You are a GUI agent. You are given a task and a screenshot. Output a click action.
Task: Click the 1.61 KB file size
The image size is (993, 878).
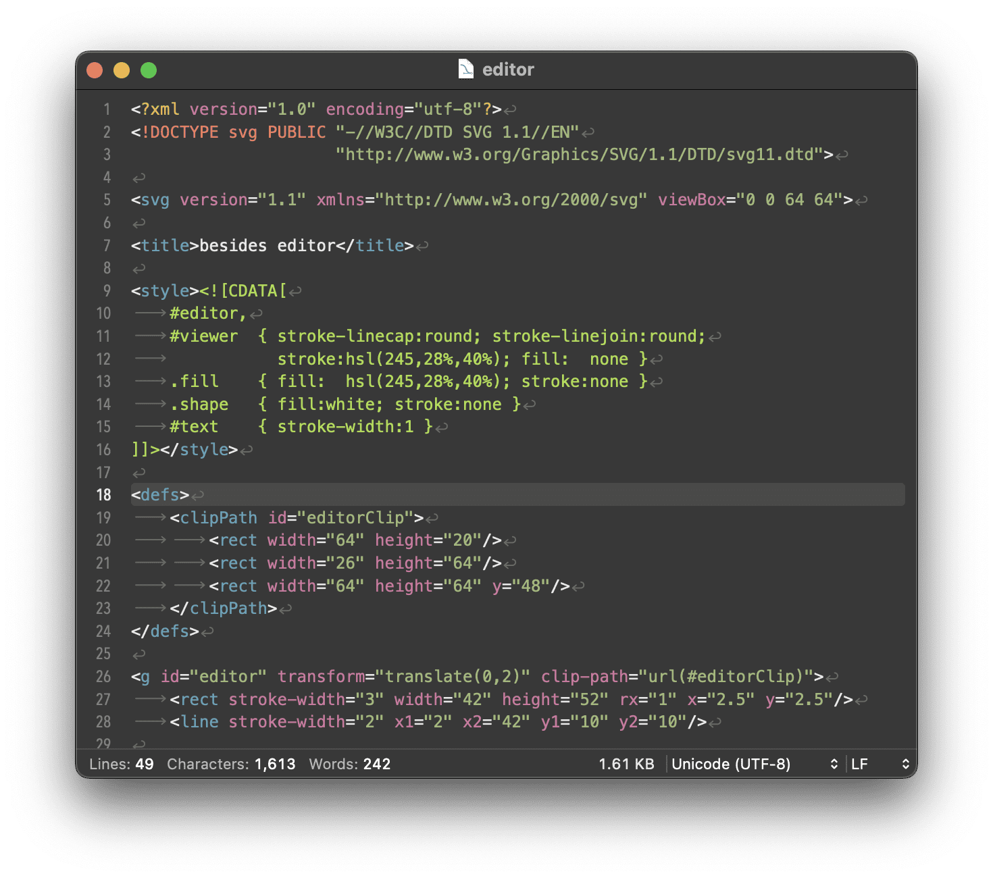click(x=626, y=764)
